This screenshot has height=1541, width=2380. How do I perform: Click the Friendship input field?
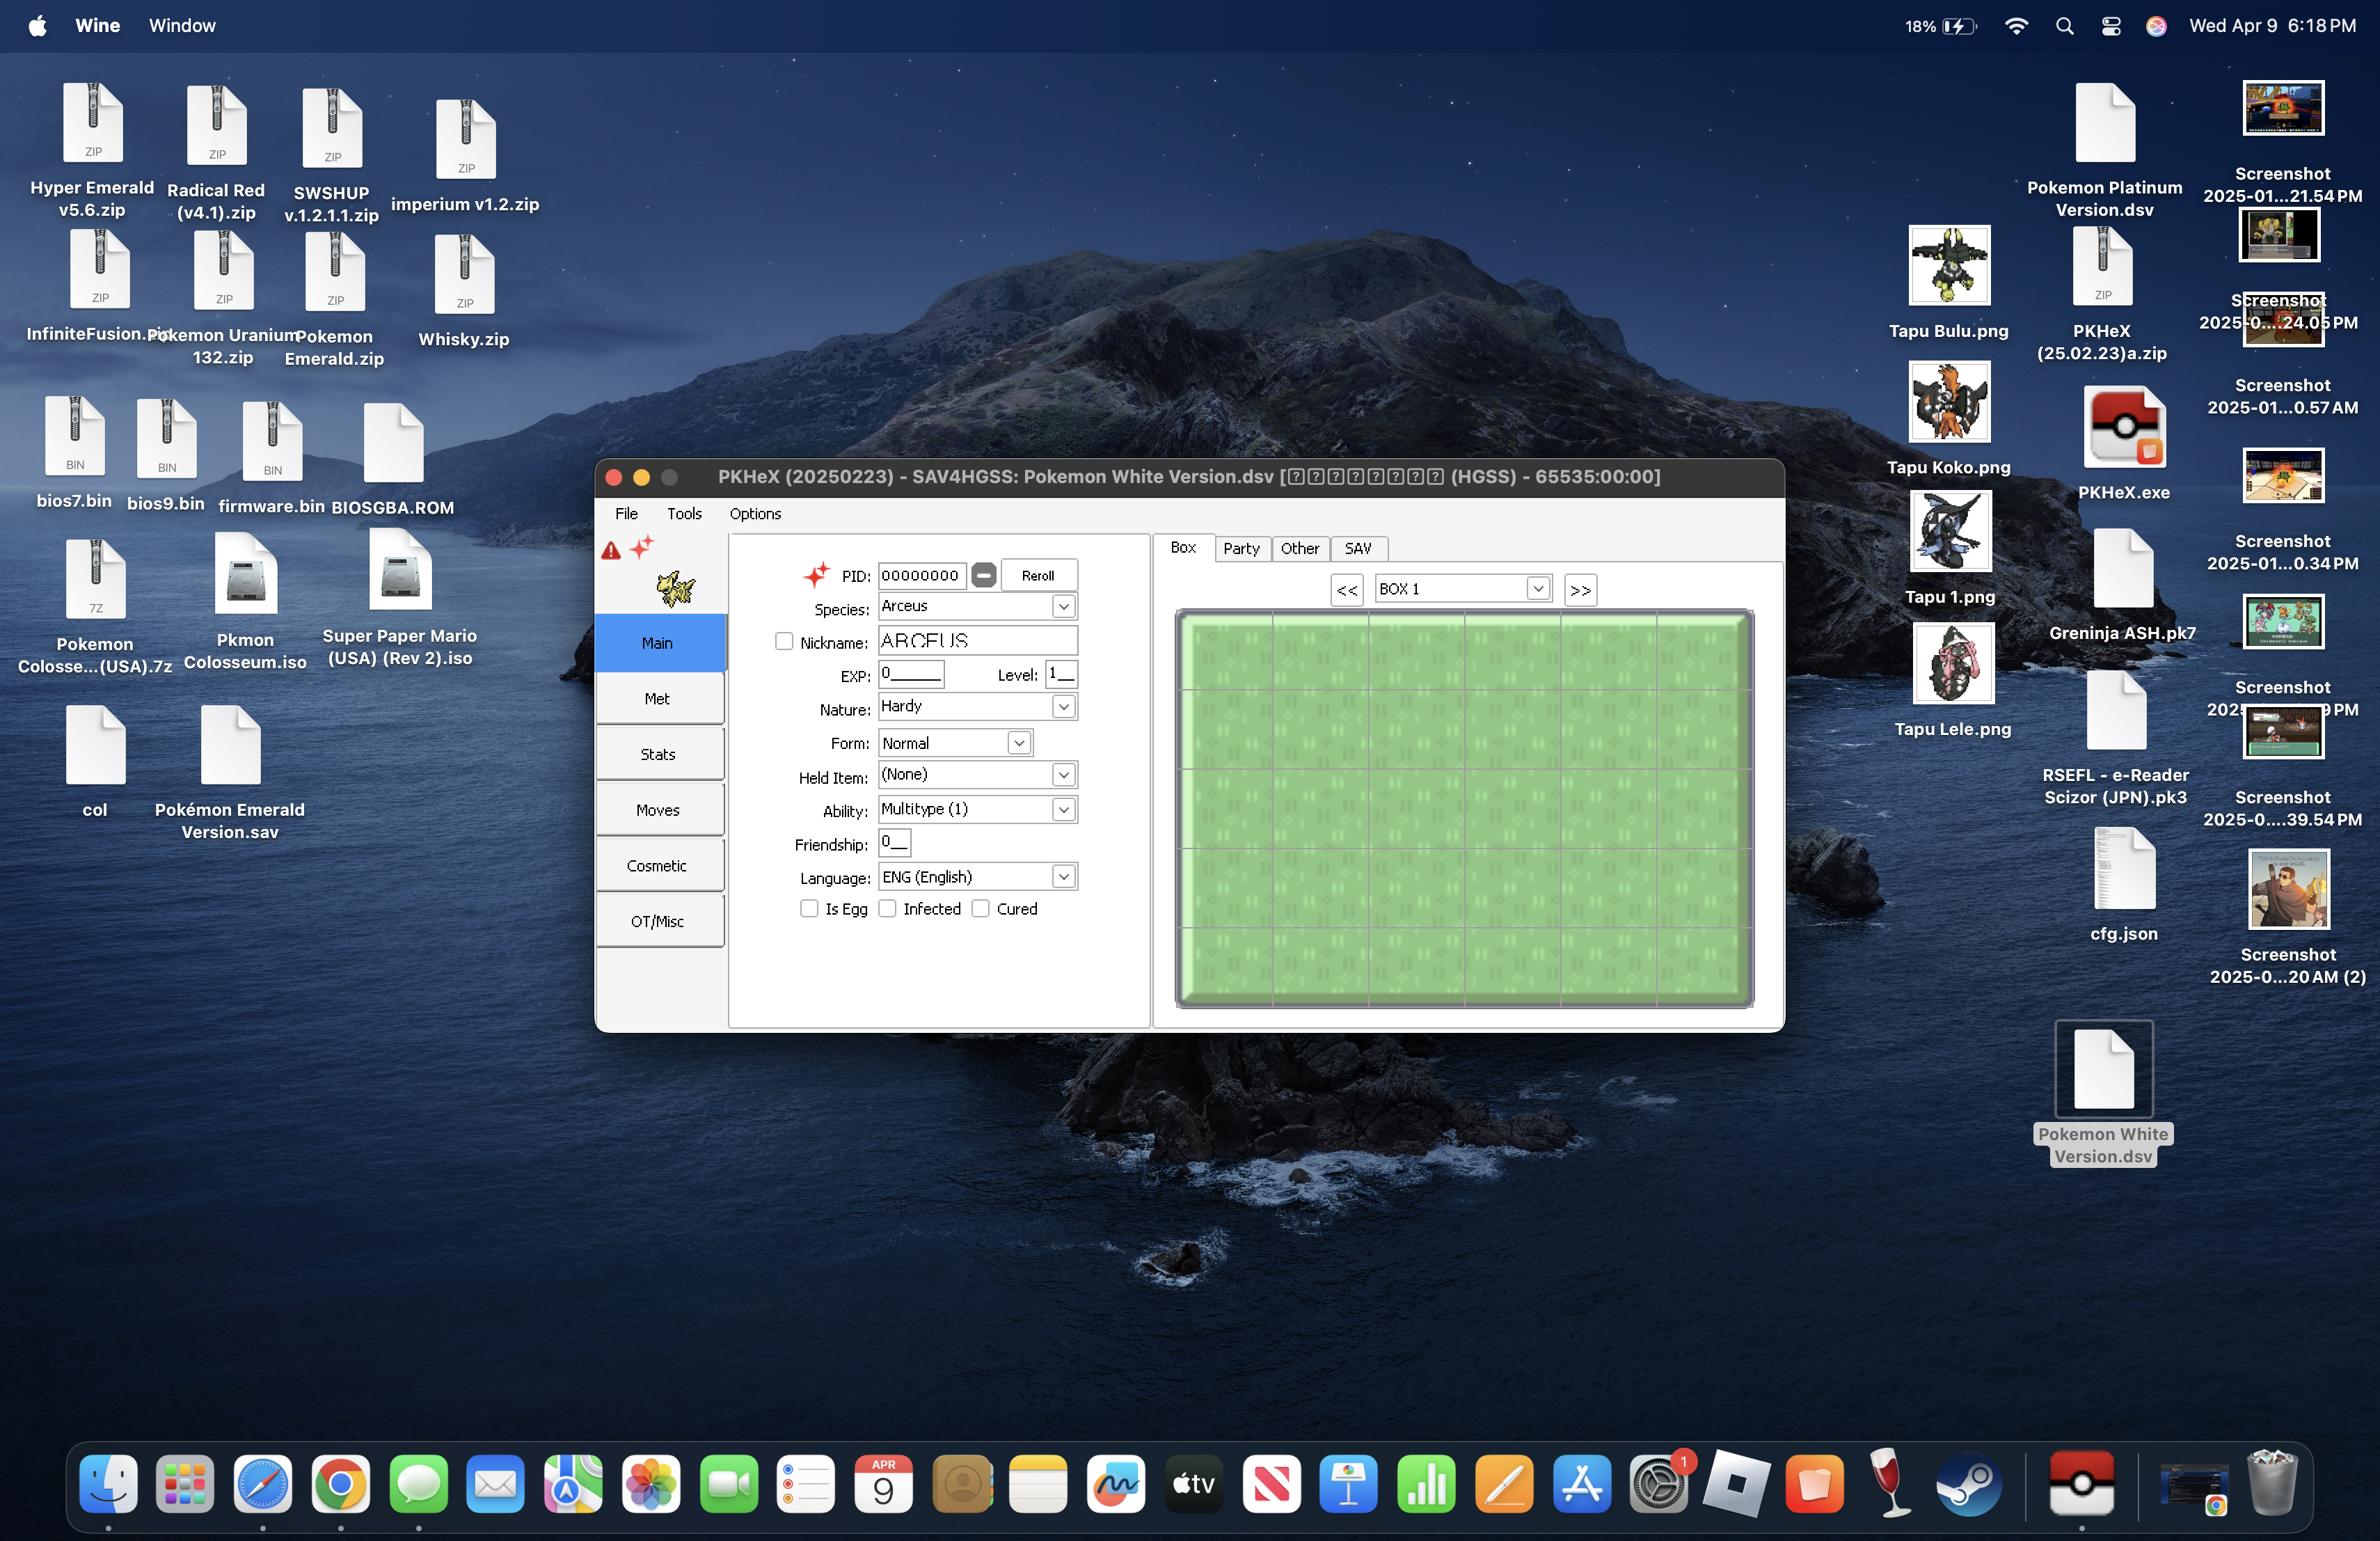894,842
